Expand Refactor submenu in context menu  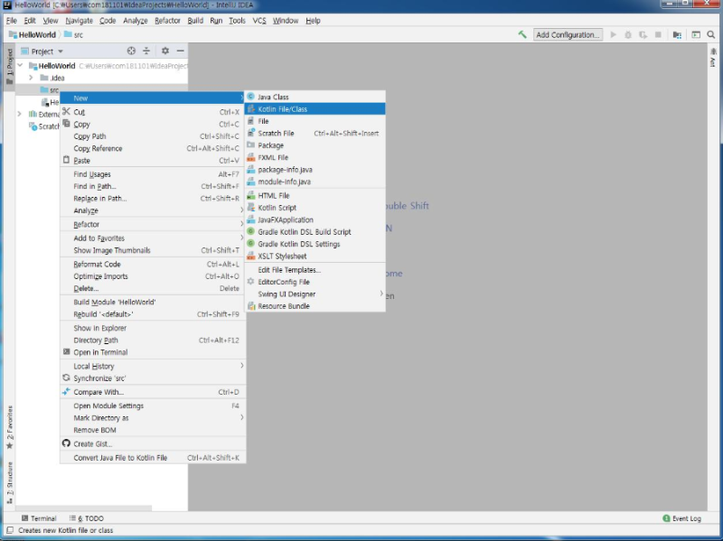(153, 224)
